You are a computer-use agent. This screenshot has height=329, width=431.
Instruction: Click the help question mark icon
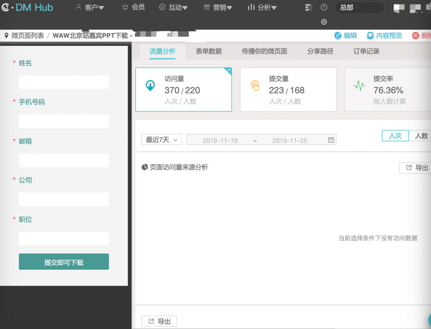(x=324, y=7)
